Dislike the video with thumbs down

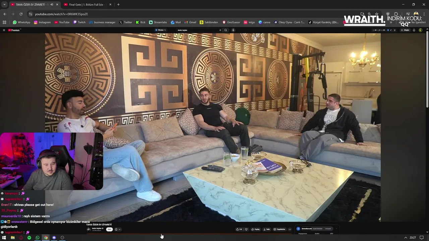click(x=246, y=229)
